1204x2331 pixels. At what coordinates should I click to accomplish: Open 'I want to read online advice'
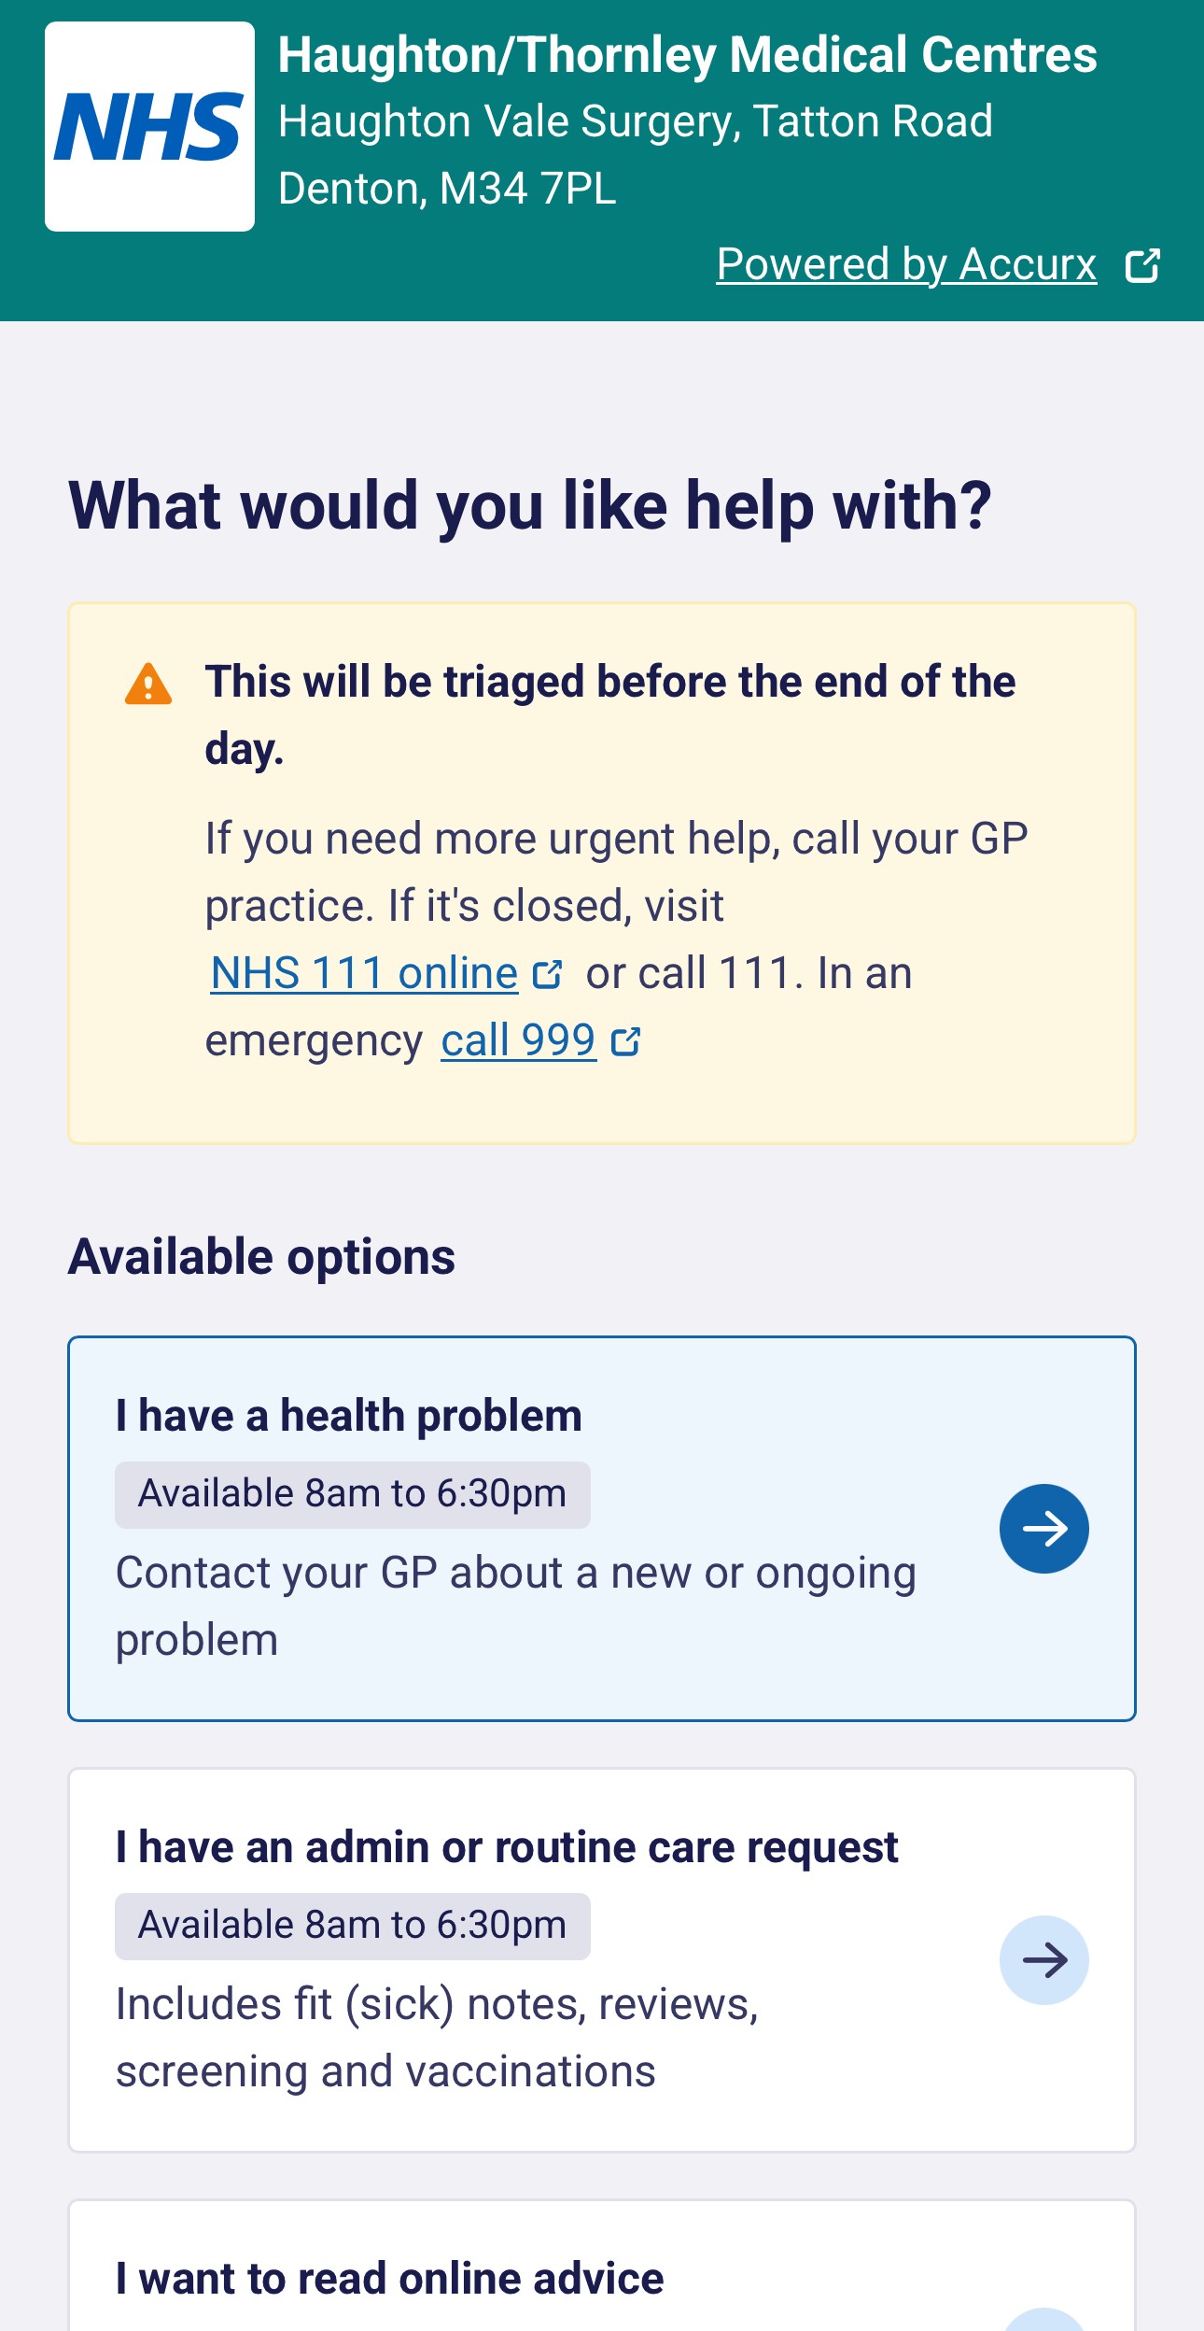[x=390, y=2279]
